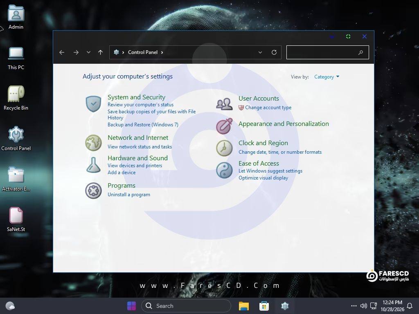Open the User Accounts people icon
Image resolution: width=419 pixels, height=314 pixels.
point(224,104)
